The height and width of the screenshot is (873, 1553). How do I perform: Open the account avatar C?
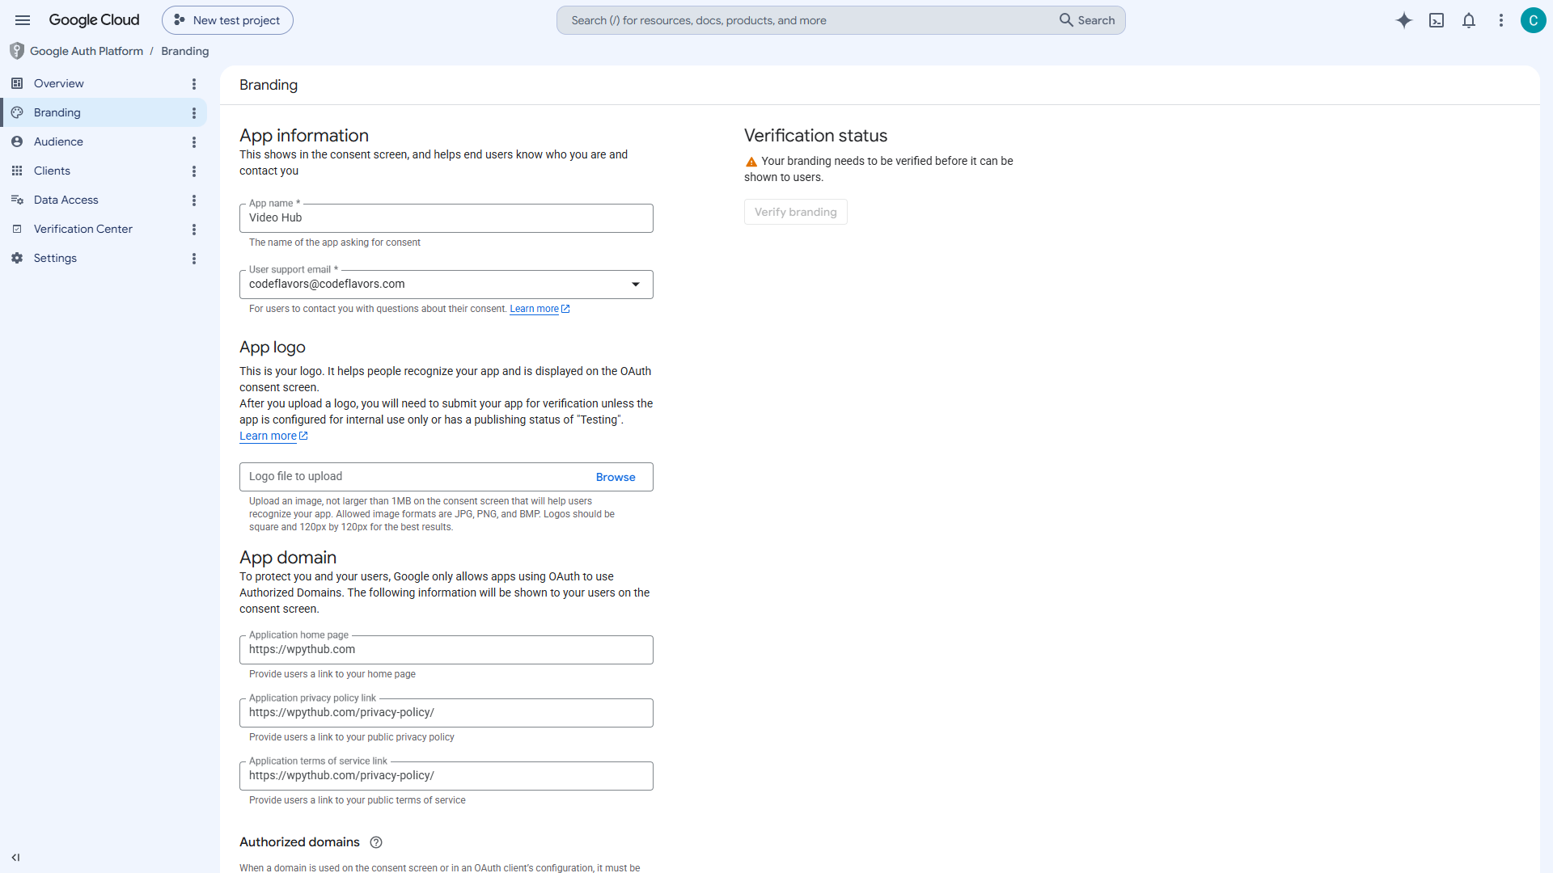pyautogui.click(x=1533, y=20)
